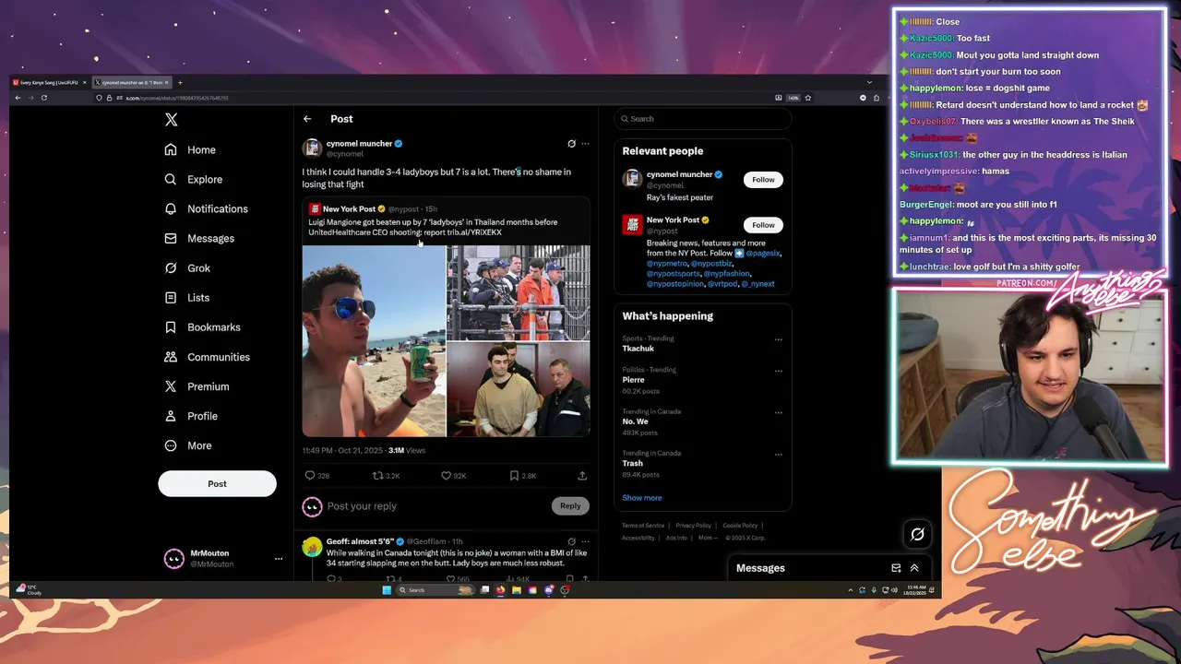1181x664 pixels.
Task: Open the Privacy Policy link
Action: tap(693, 526)
